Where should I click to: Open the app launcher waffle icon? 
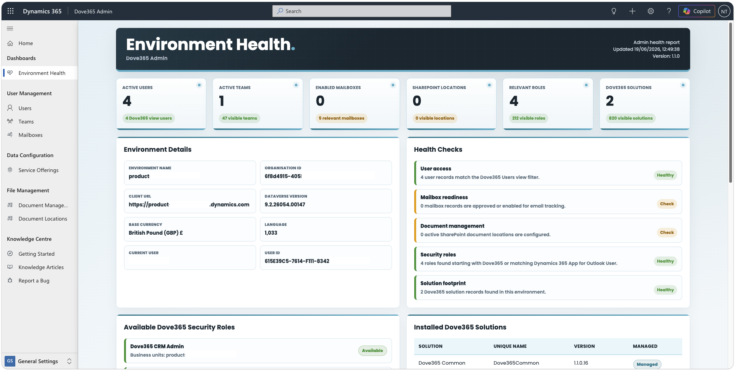[x=10, y=11]
